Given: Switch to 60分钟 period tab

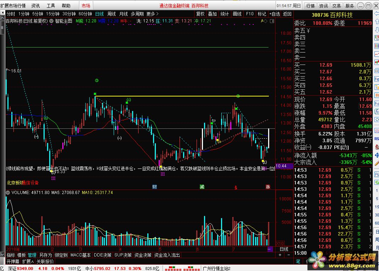Looking at the screenshot, I should point(85,14).
